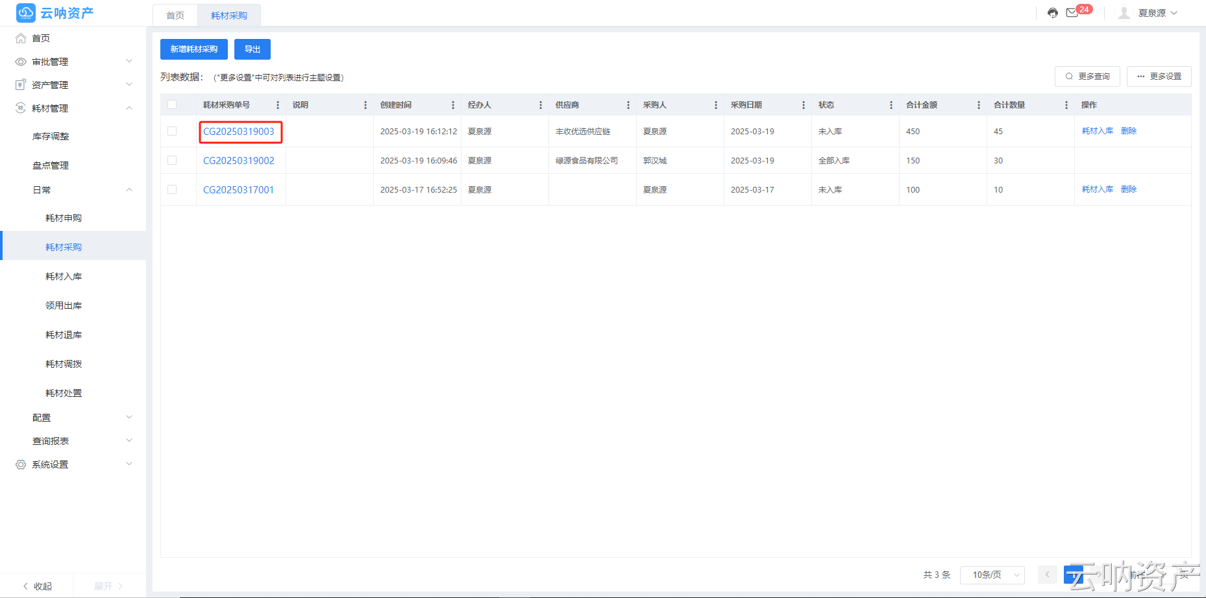1206x598 pixels.
Task: Open 耗材退库 in the sidebar
Action: (64, 335)
